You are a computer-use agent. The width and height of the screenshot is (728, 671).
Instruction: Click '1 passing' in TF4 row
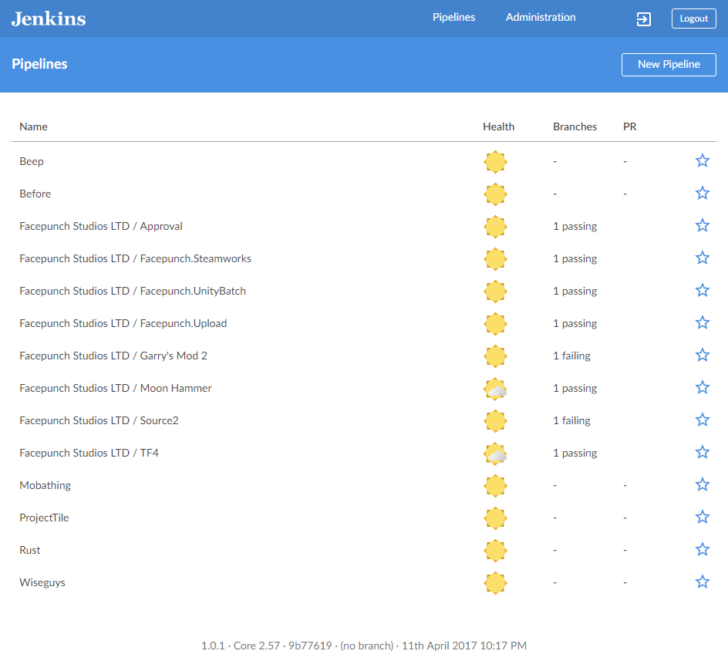pyautogui.click(x=575, y=454)
